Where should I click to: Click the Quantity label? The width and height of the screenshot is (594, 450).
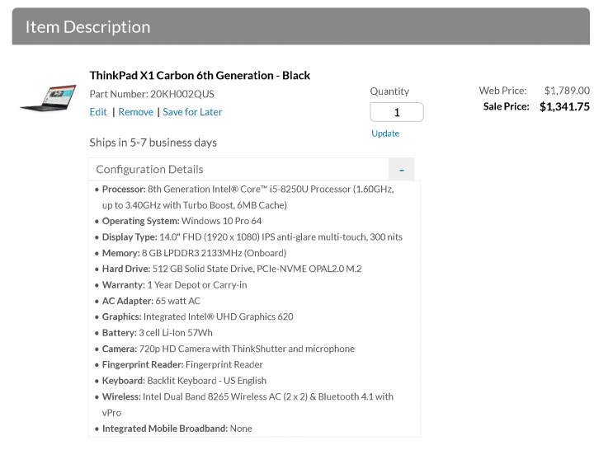point(389,91)
